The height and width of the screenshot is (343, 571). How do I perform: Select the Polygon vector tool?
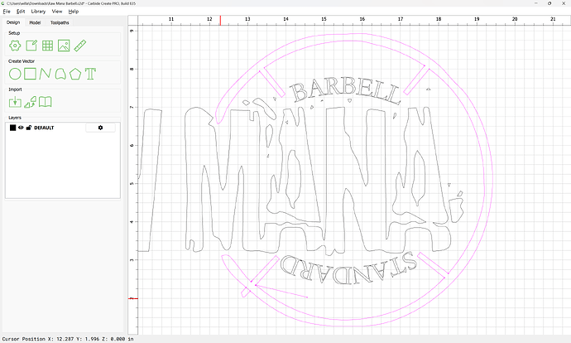click(74, 73)
